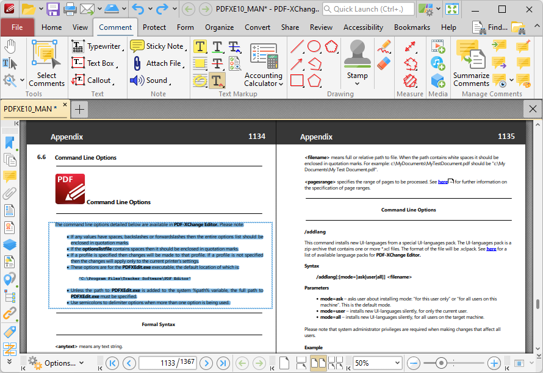Select the Typewriter tool
Screen dimensions: 543x373
[x=95, y=46]
